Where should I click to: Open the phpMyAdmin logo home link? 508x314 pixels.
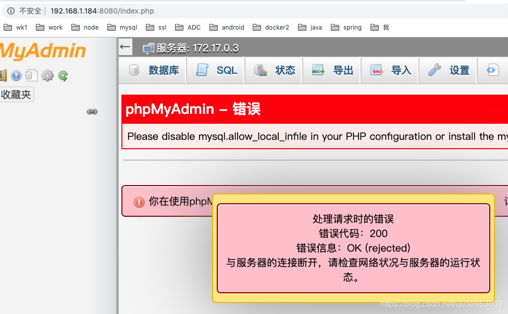(x=43, y=51)
